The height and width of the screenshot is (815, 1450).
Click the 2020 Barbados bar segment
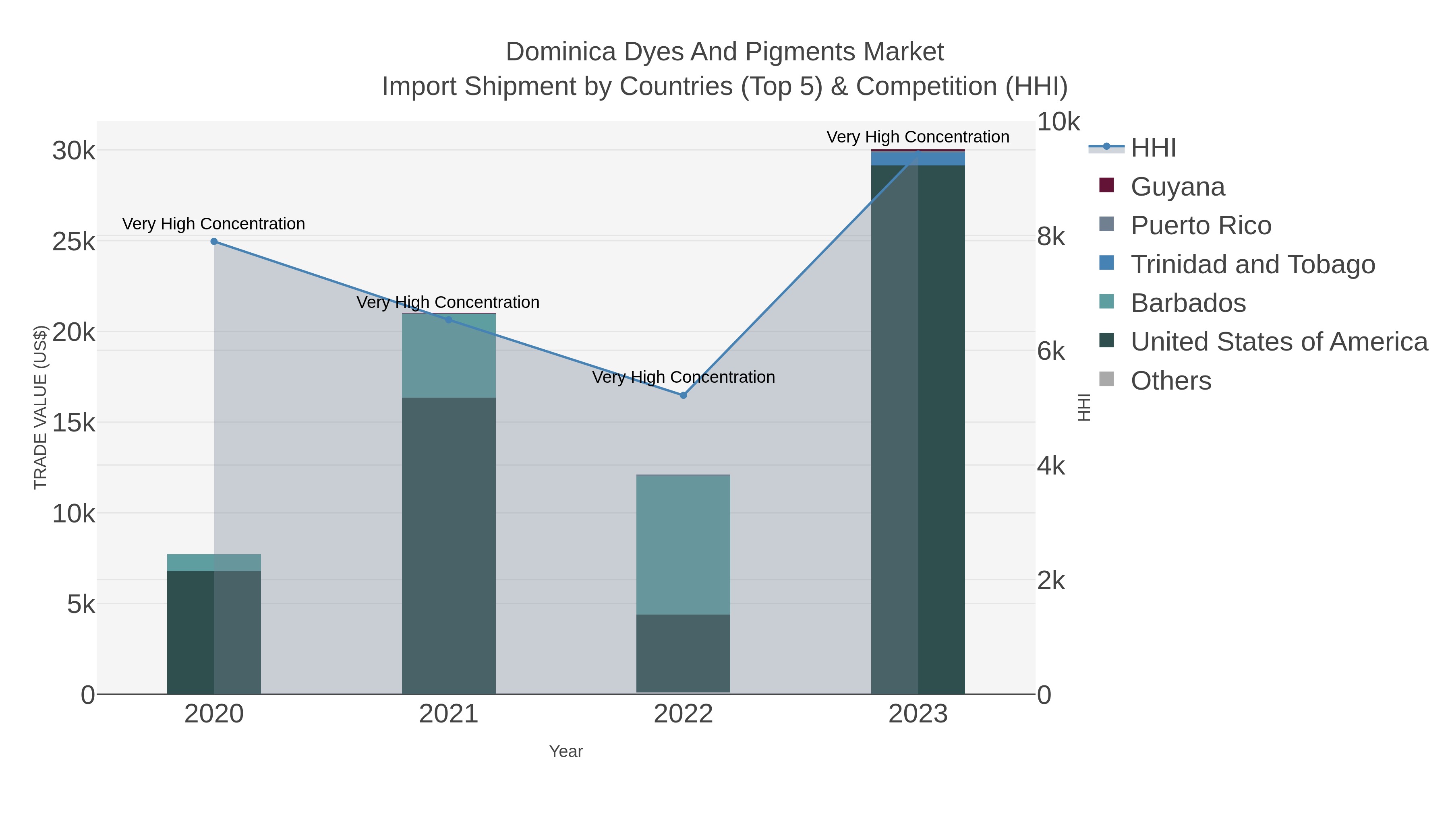point(214,563)
